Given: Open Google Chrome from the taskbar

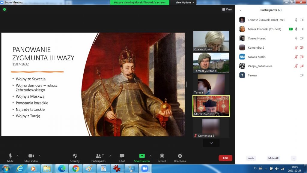Looking at the screenshot, I should tap(76, 168).
